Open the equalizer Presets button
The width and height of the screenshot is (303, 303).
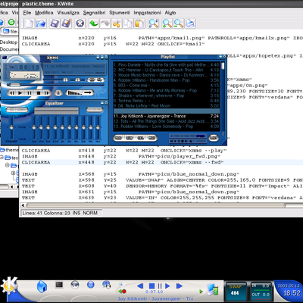(x=95, y=110)
